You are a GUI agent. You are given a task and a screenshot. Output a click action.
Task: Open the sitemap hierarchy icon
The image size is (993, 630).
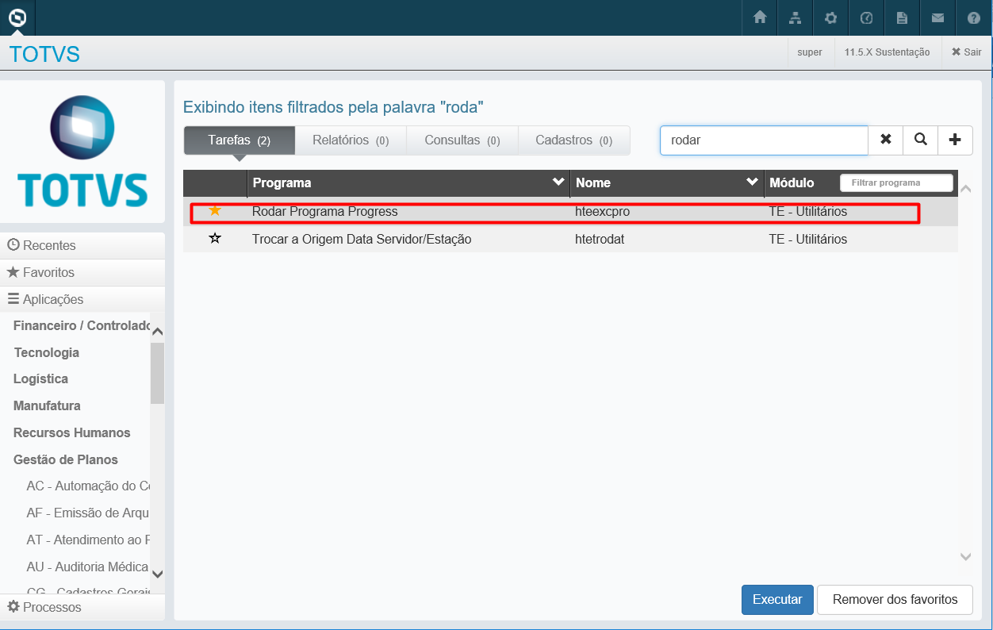[x=796, y=17]
